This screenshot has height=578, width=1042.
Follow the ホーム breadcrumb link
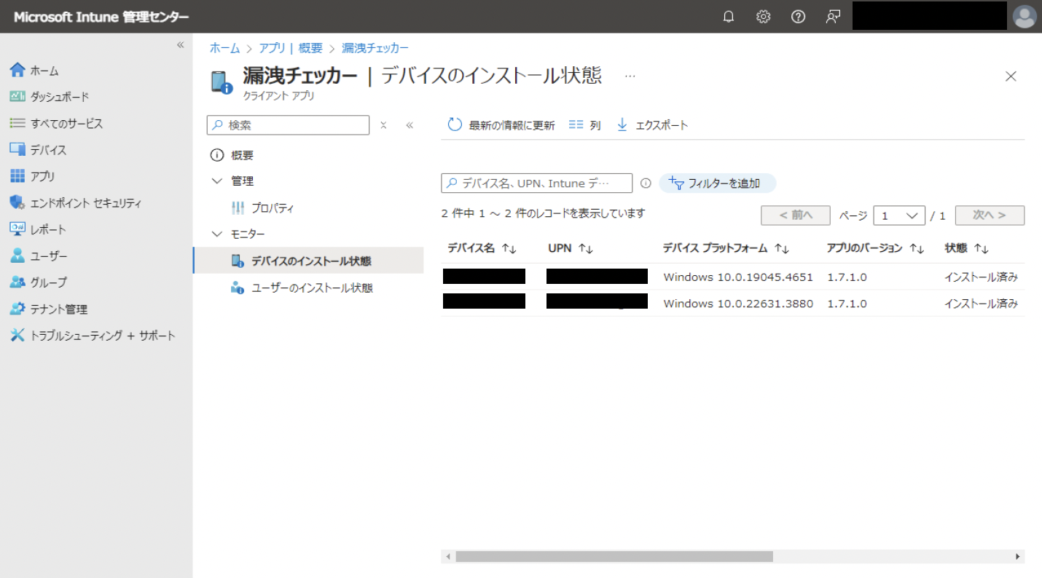pos(224,48)
